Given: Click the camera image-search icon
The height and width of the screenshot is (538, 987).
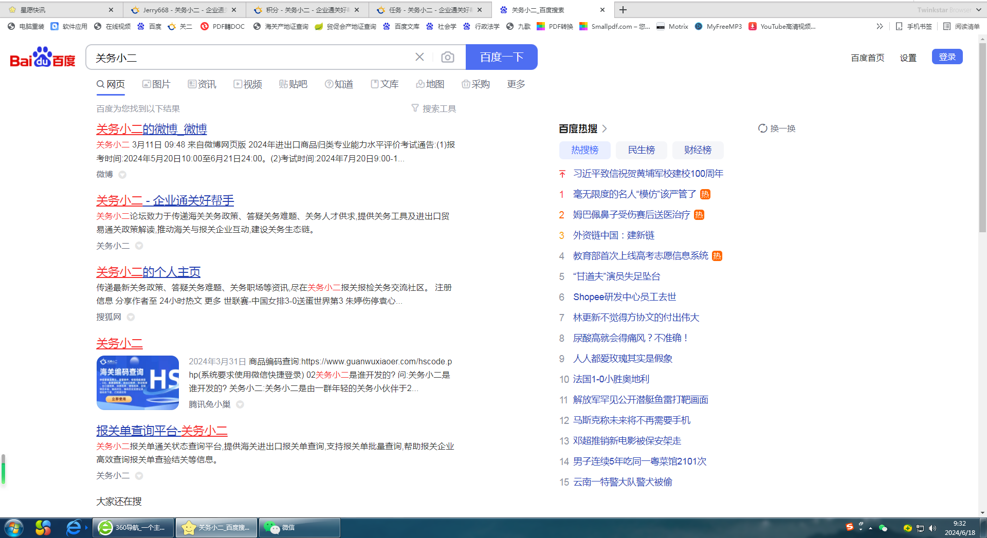Looking at the screenshot, I should (448, 57).
